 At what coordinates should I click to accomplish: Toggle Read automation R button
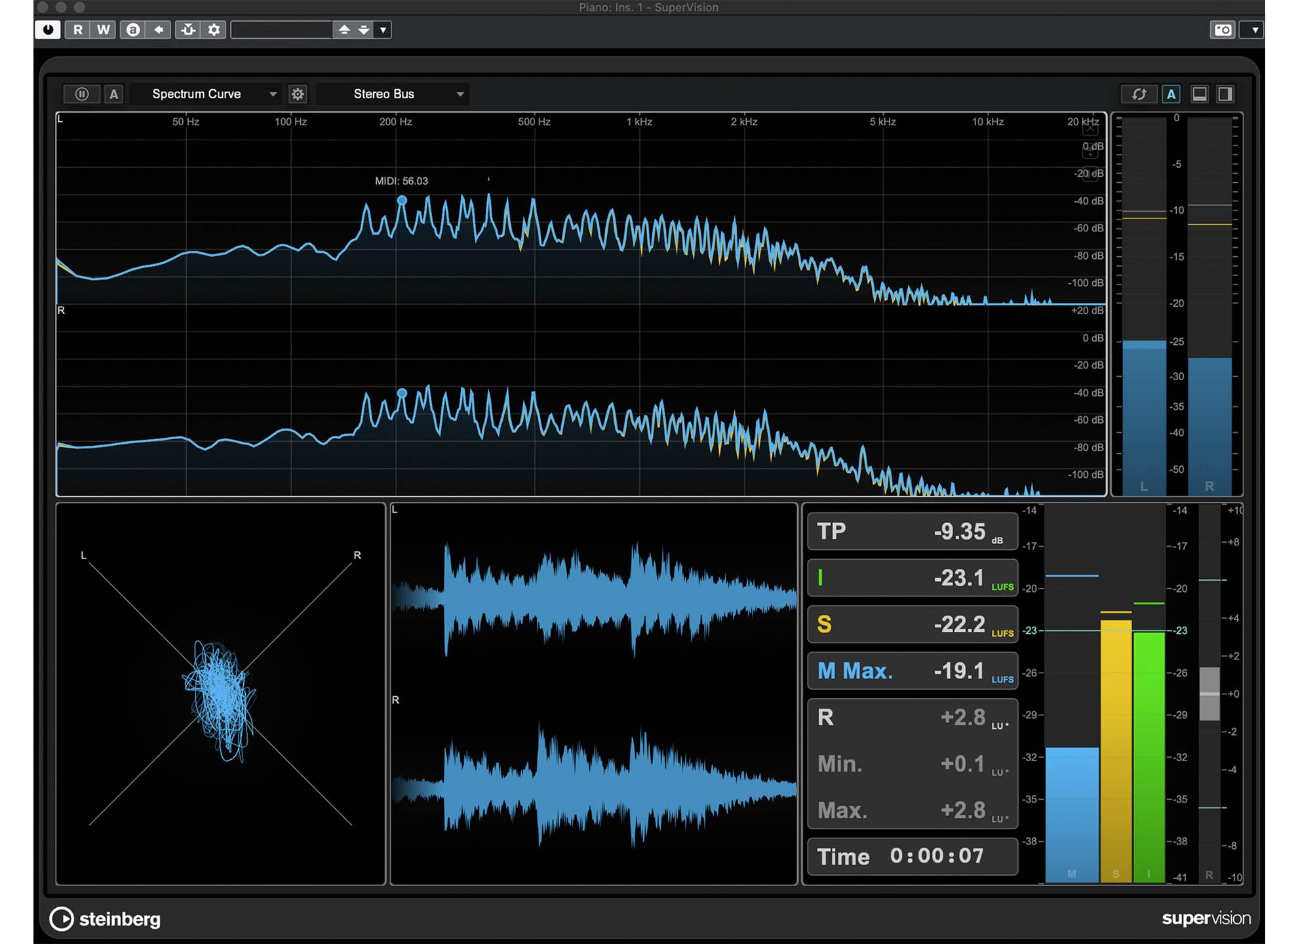point(78,29)
